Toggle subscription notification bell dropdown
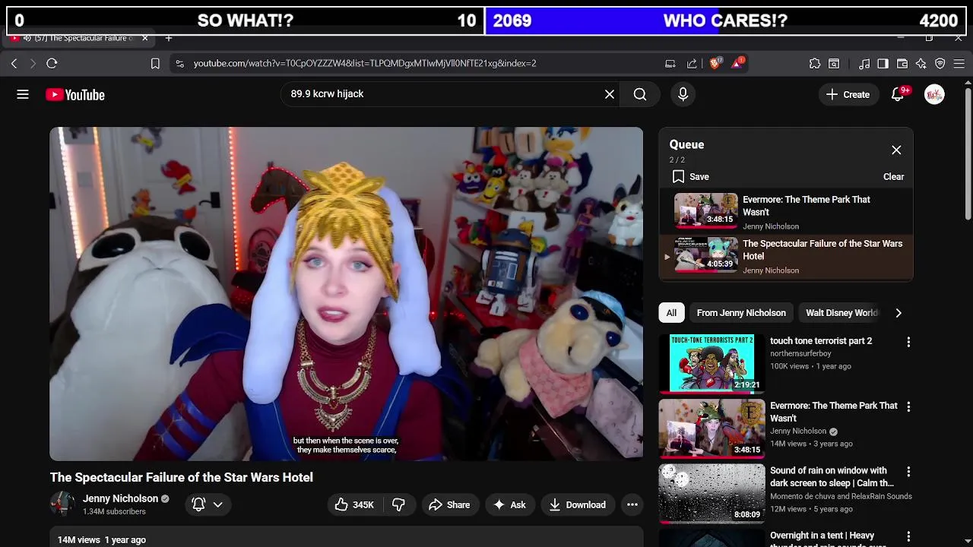Viewport: 973px width, 547px height. tap(207, 504)
